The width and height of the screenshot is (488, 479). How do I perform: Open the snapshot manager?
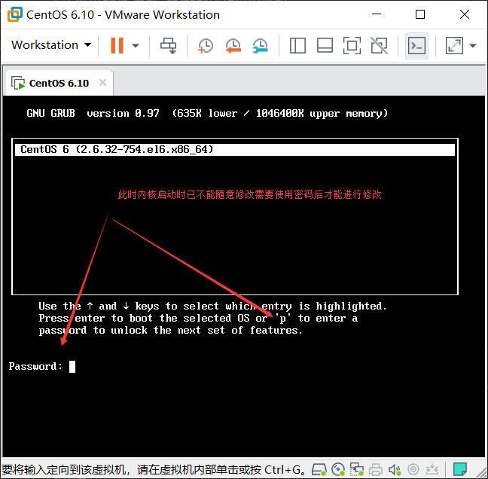[260, 46]
